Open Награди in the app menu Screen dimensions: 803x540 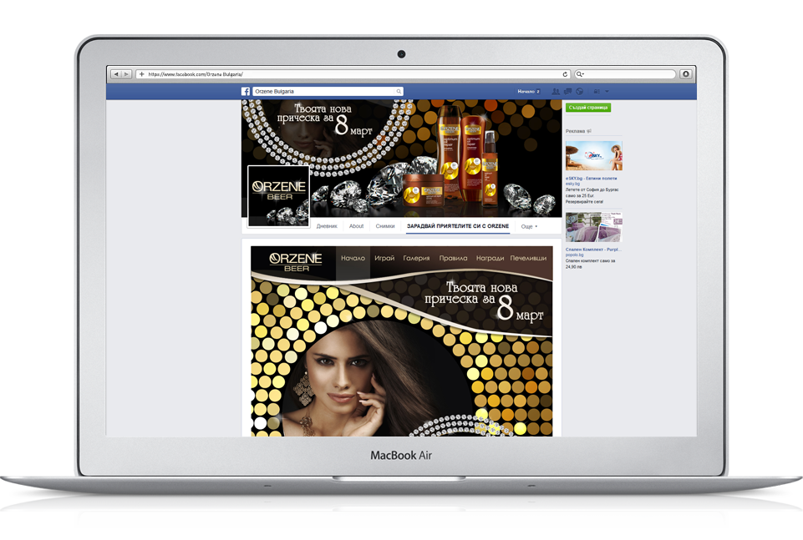[490, 258]
